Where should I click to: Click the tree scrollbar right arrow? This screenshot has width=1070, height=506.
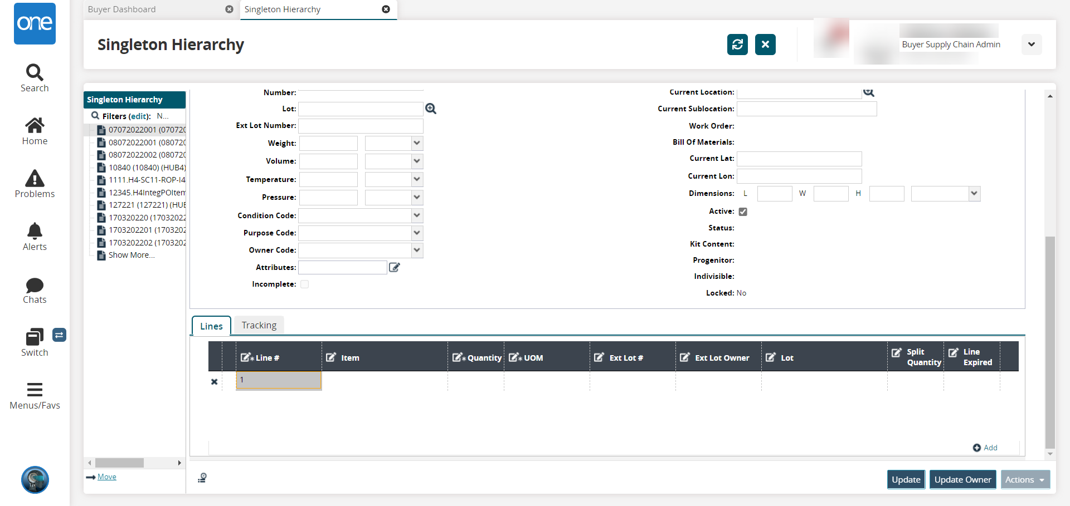click(179, 463)
